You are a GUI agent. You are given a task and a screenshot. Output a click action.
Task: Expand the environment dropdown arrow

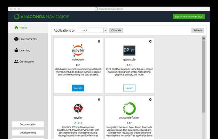pyautogui.click(x=105, y=30)
